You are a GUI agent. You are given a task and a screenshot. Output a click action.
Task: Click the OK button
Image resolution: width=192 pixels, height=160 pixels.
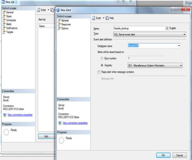click(163, 155)
